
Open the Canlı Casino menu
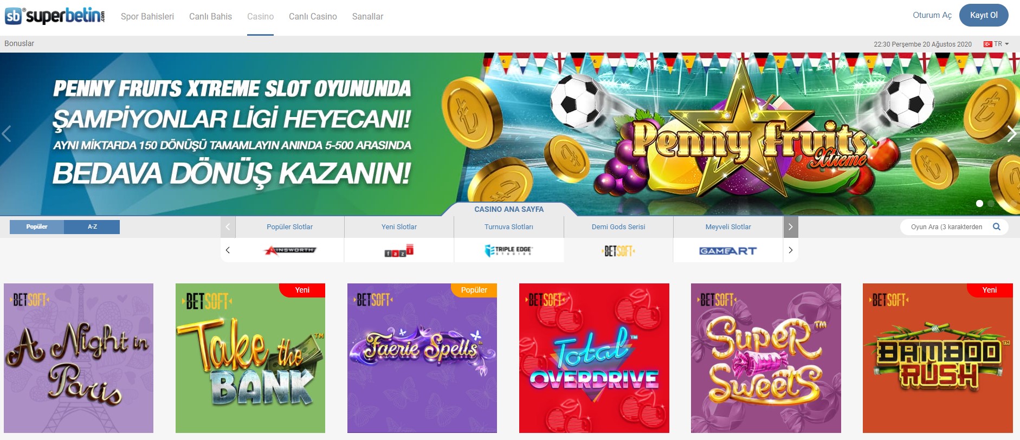click(x=313, y=16)
